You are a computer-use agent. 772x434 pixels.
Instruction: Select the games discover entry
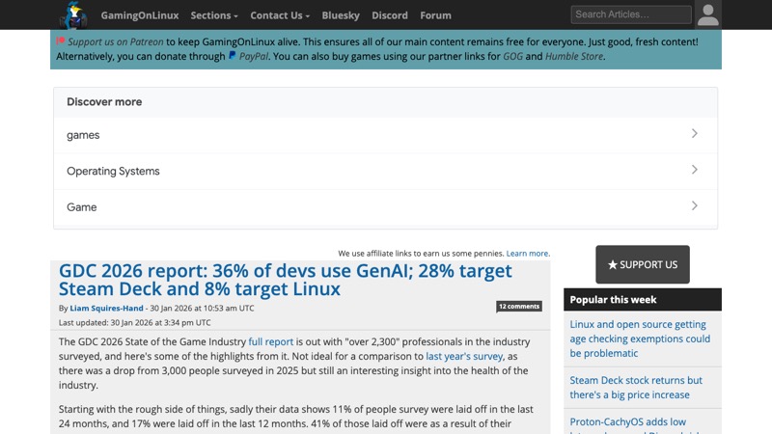click(x=385, y=135)
